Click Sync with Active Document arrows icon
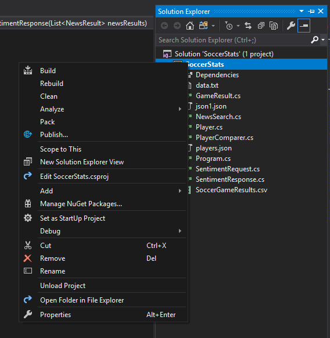The image size is (330, 338). [x=248, y=26]
